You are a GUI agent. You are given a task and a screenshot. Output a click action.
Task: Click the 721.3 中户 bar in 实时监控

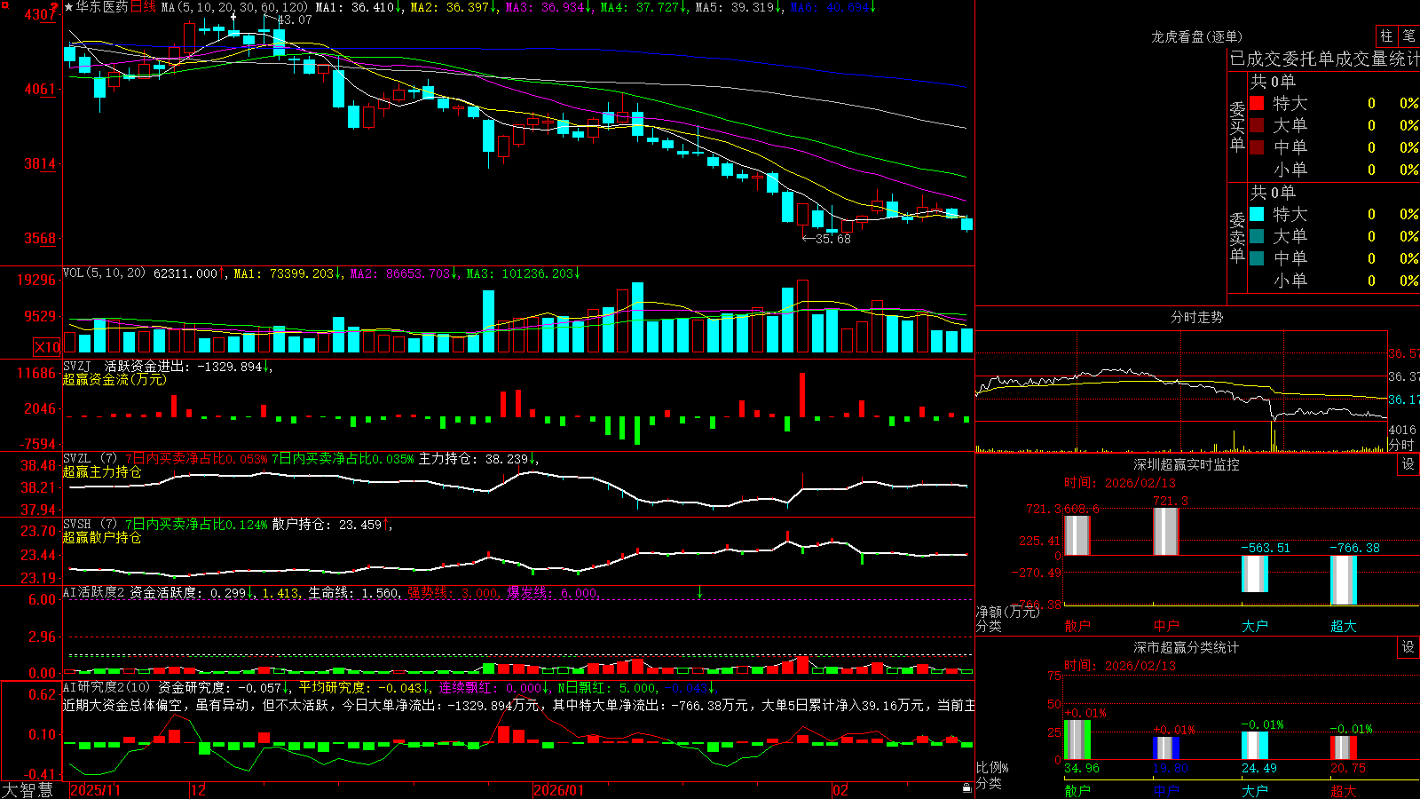click(x=1166, y=532)
